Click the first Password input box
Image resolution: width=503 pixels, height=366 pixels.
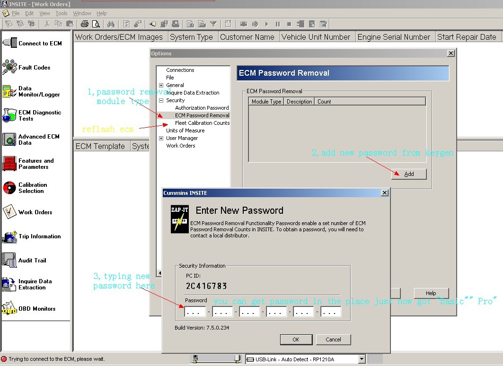click(x=195, y=312)
